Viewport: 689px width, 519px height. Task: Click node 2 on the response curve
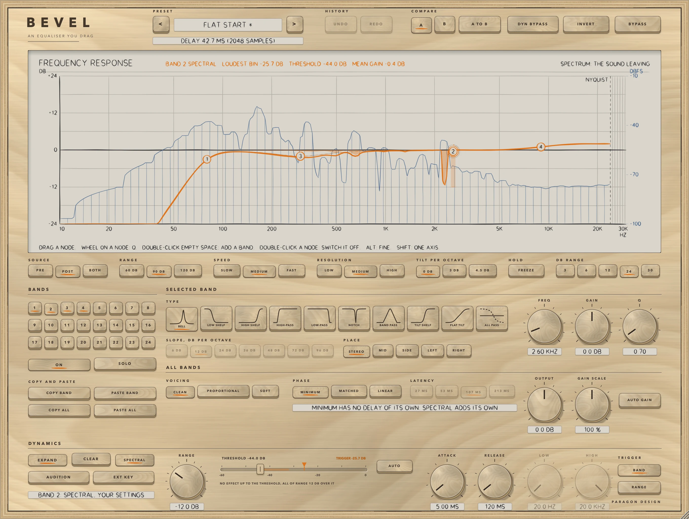pyautogui.click(x=453, y=151)
